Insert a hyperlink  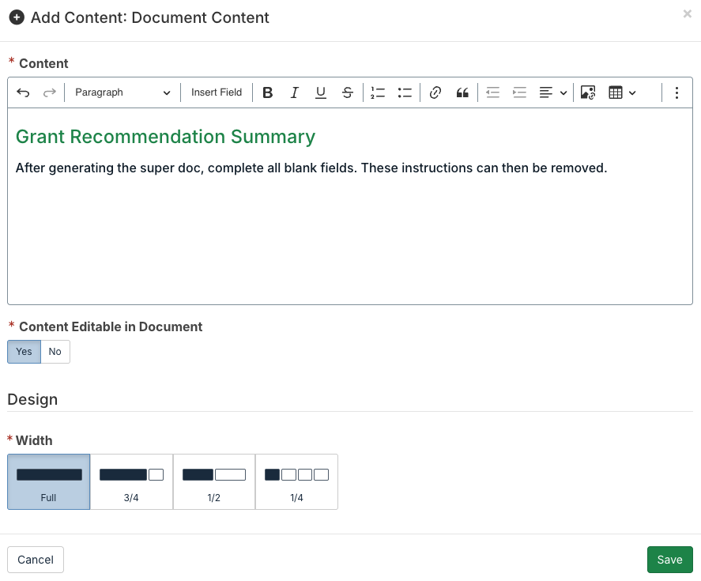click(x=435, y=92)
